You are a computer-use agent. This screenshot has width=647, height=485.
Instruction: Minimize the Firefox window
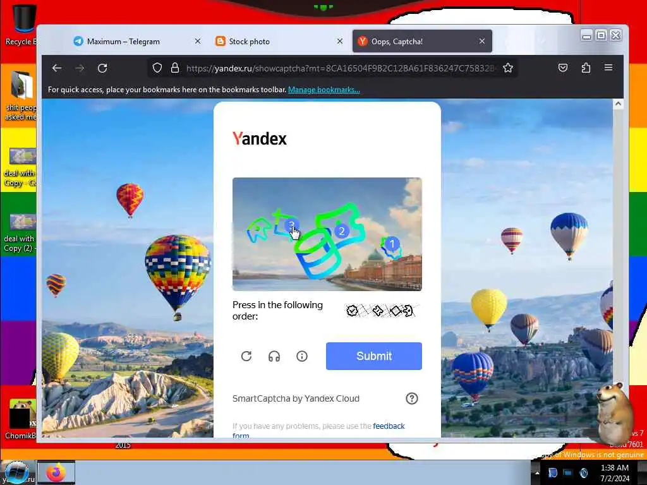coord(586,36)
